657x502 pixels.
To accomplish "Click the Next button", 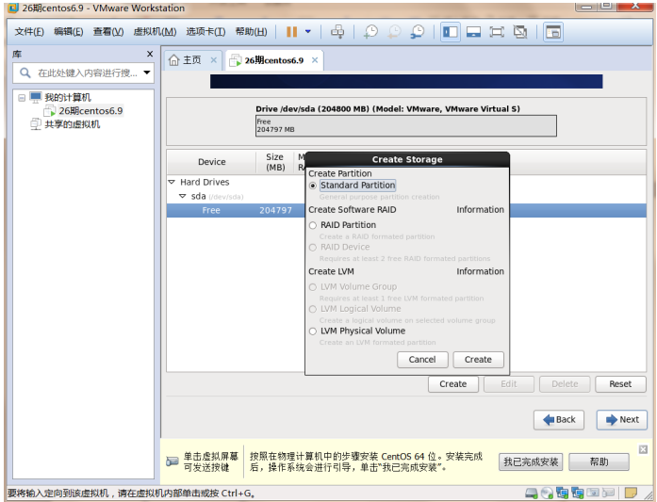I will point(622,419).
